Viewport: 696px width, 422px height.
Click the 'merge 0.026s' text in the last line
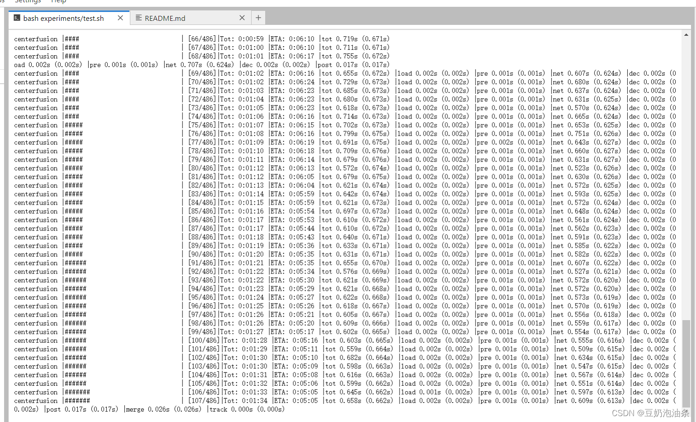tap(148, 409)
